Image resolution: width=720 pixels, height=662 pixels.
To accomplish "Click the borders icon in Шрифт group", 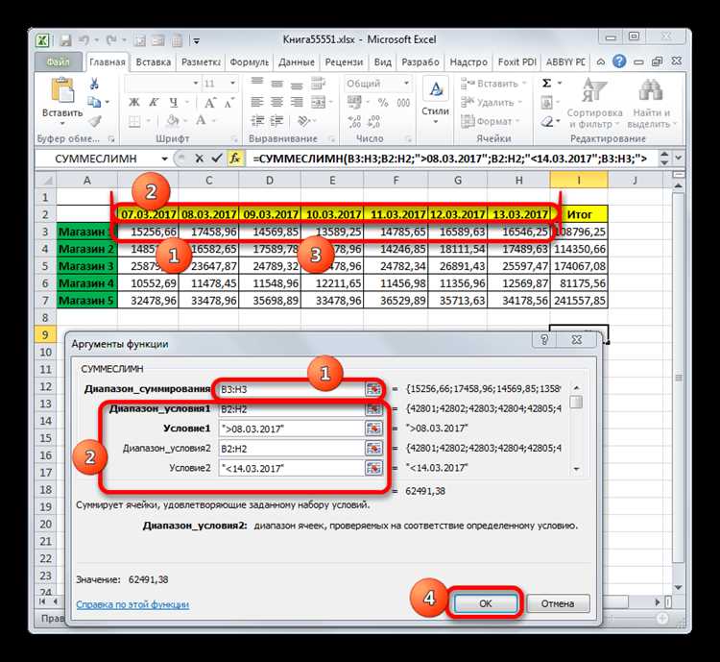I will click(x=134, y=121).
